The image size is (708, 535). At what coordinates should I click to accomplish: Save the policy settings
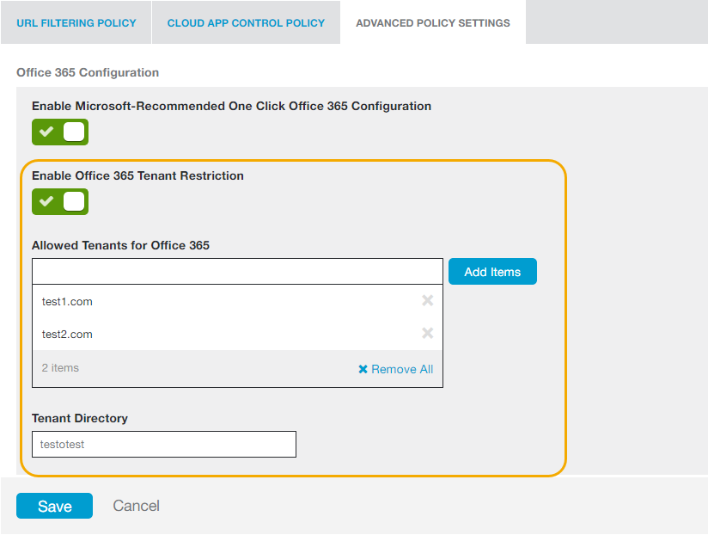tap(54, 506)
